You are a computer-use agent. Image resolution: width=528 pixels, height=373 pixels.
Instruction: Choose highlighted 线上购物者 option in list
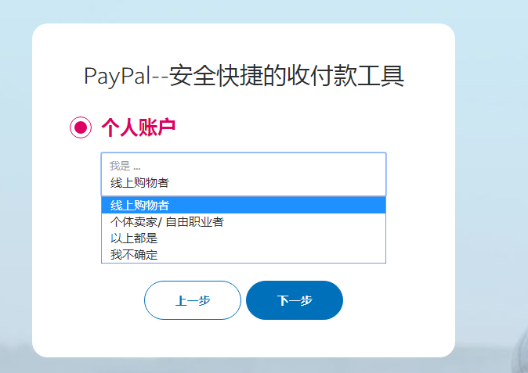244,205
